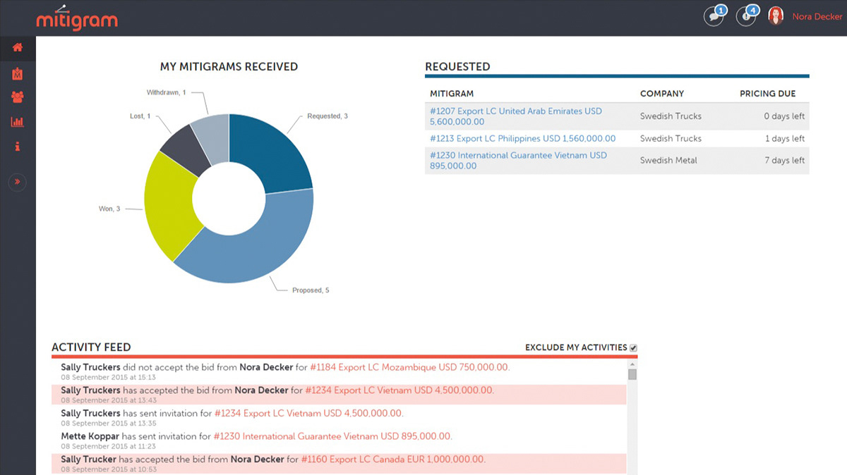Open #1213 Export LC Philippines link
This screenshot has height=475, width=847.
pos(522,138)
